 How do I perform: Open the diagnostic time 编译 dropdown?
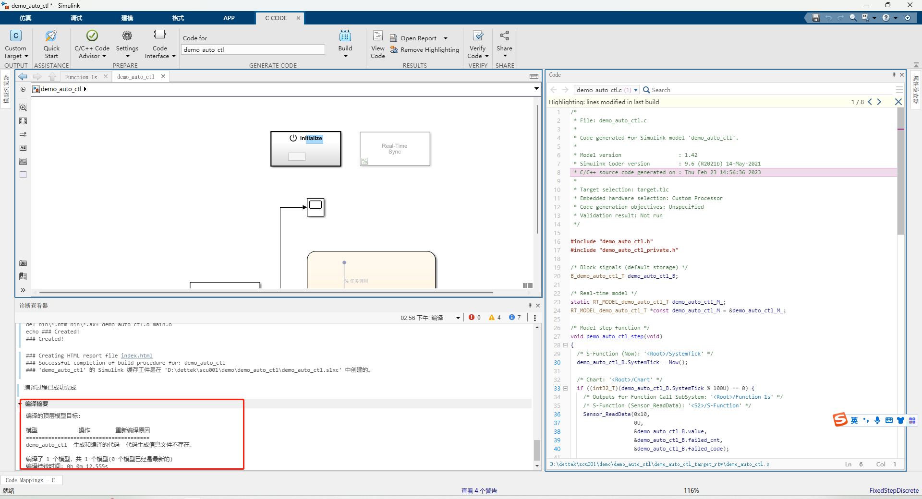click(x=458, y=318)
